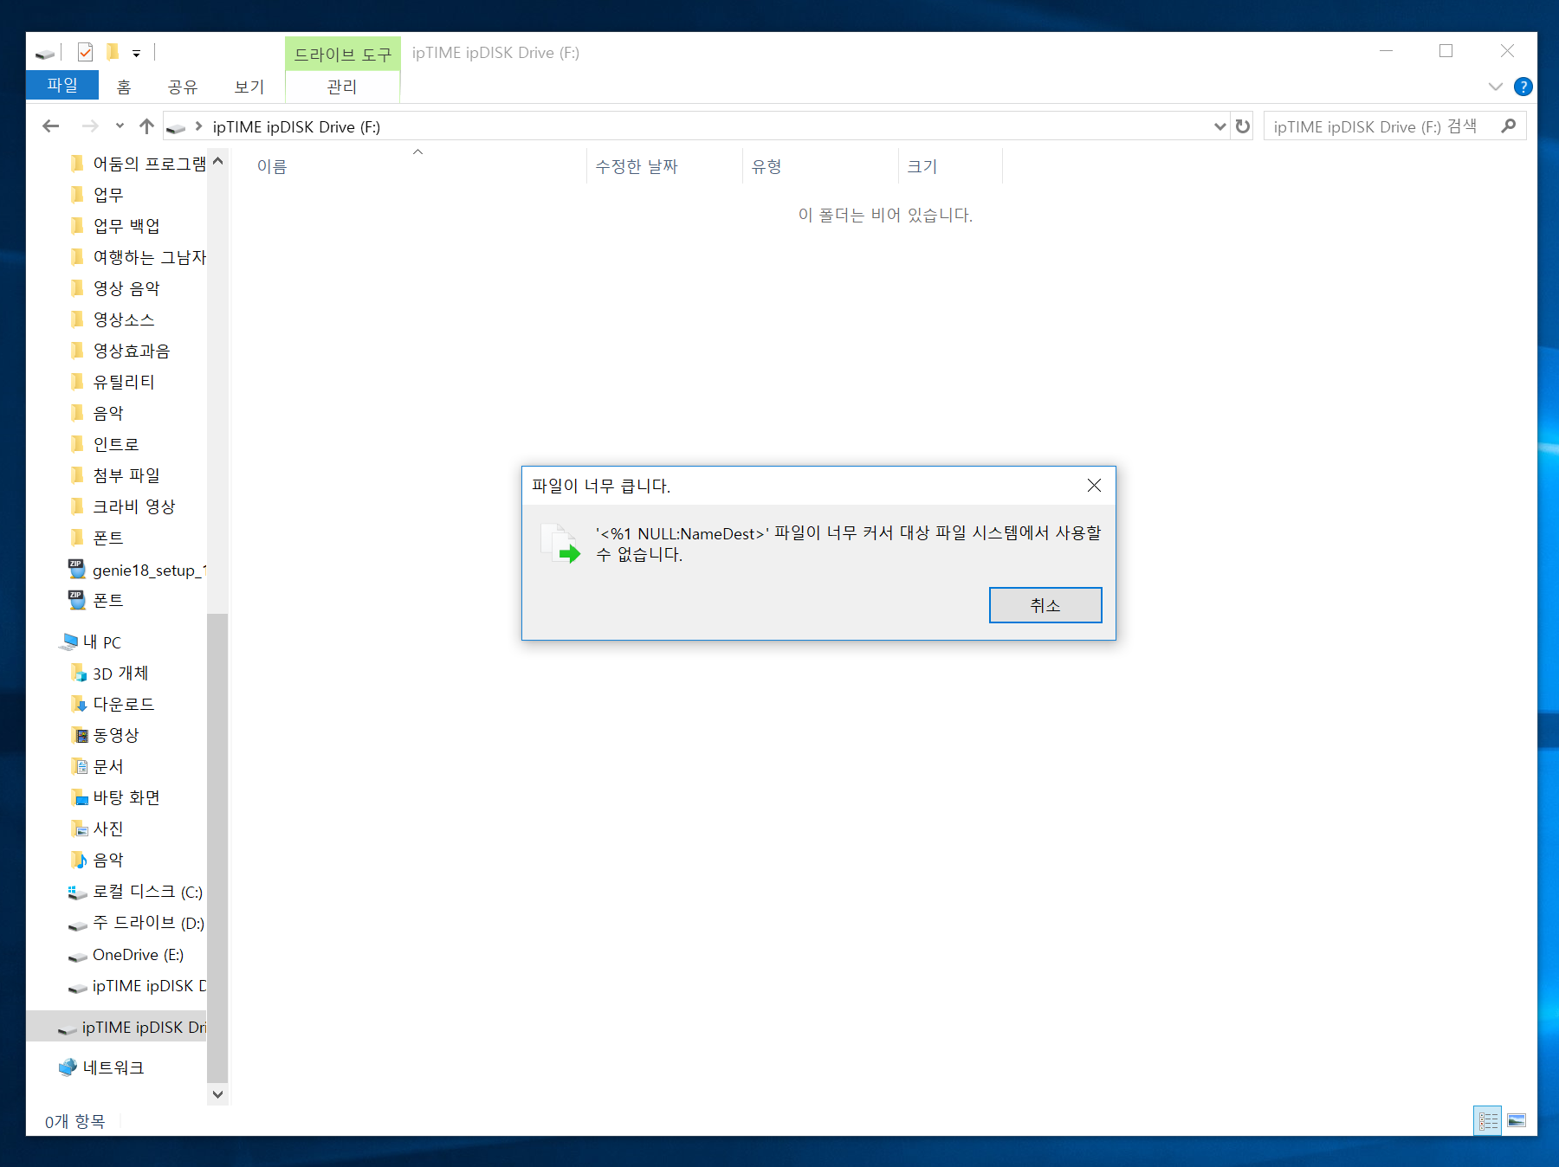Click the new folder quick access icon
The width and height of the screenshot is (1559, 1167).
point(113,53)
